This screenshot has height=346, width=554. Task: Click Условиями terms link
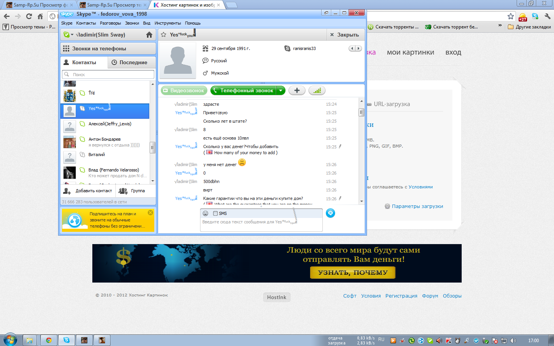421,187
